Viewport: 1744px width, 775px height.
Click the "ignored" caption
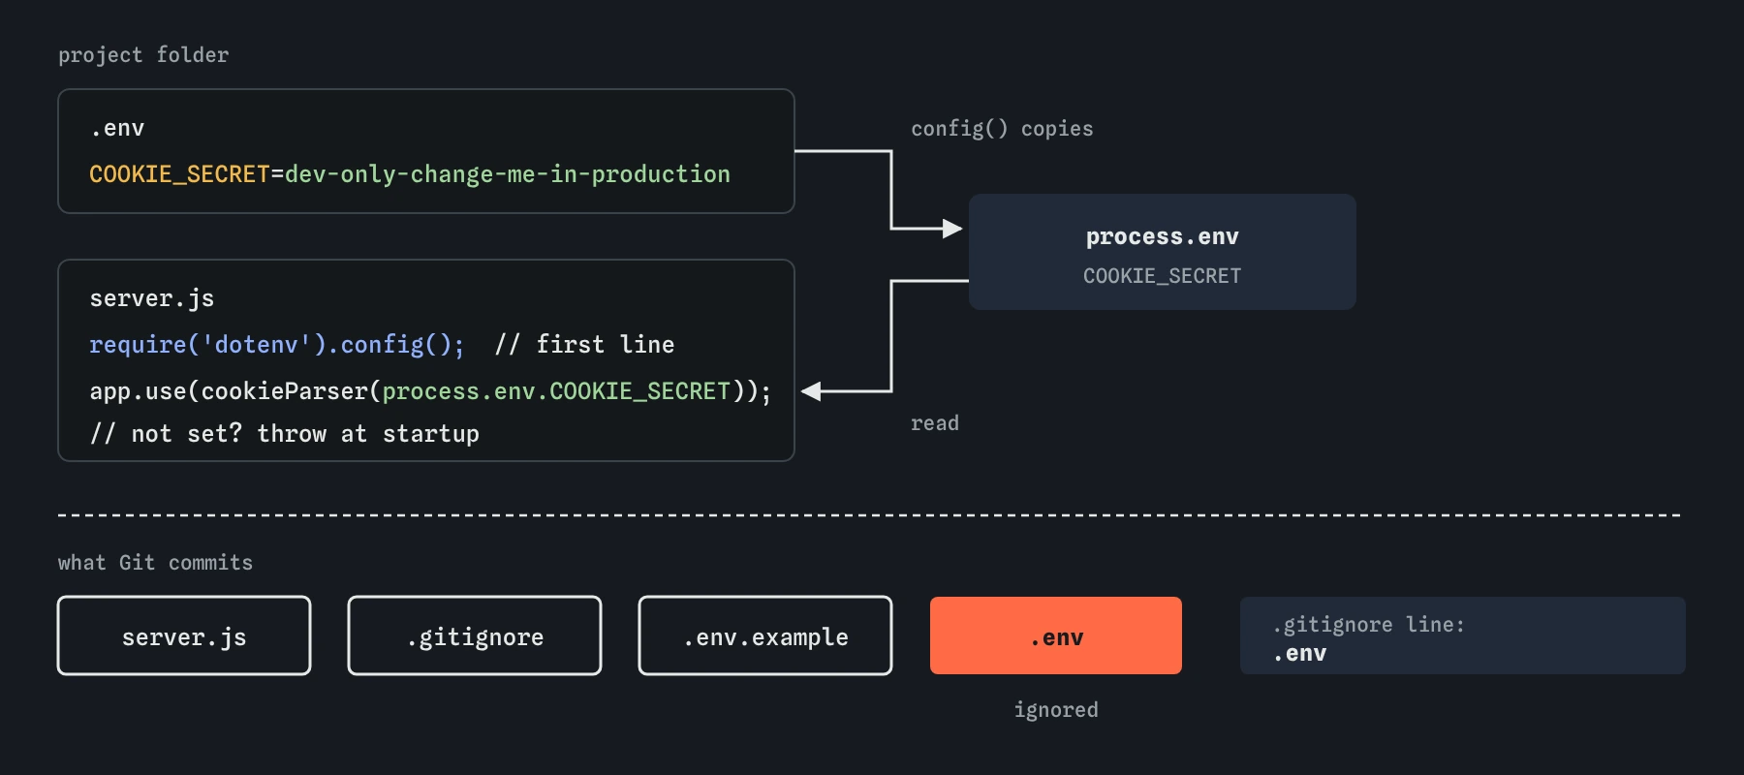click(1056, 710)
